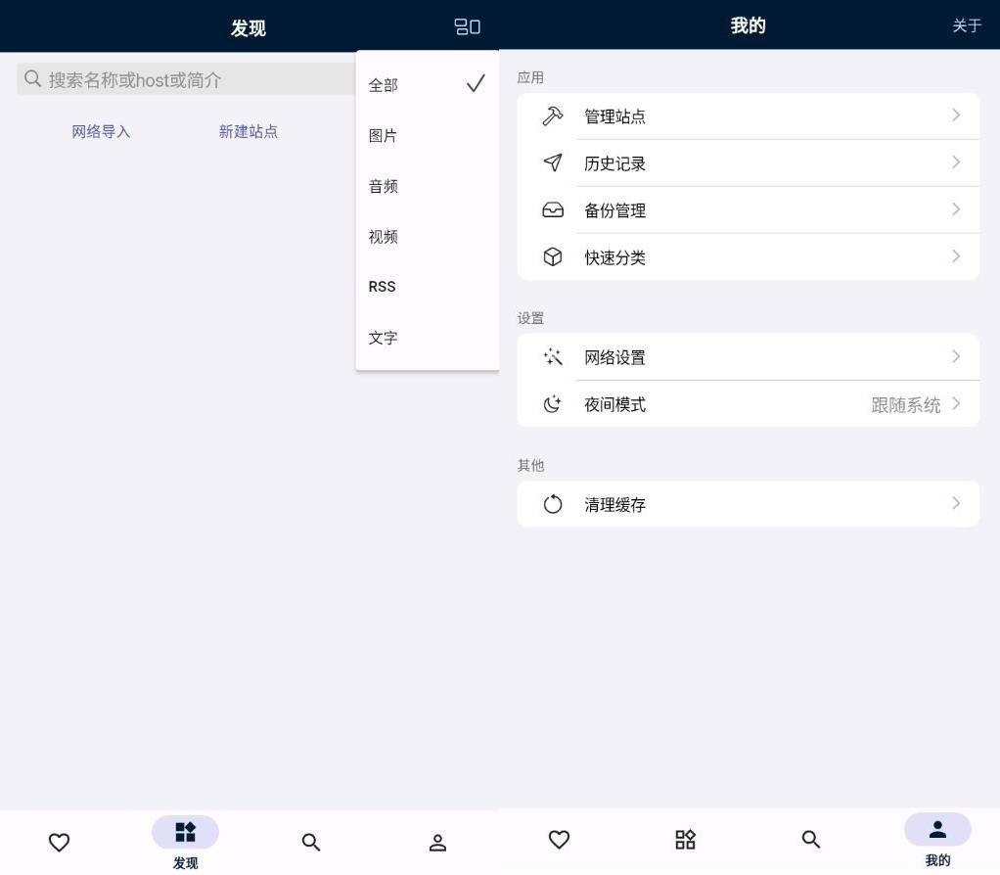Tap the favorites heart icon in left bottom bar
The image size is (1000, 875).
click(x=60, y=842)
